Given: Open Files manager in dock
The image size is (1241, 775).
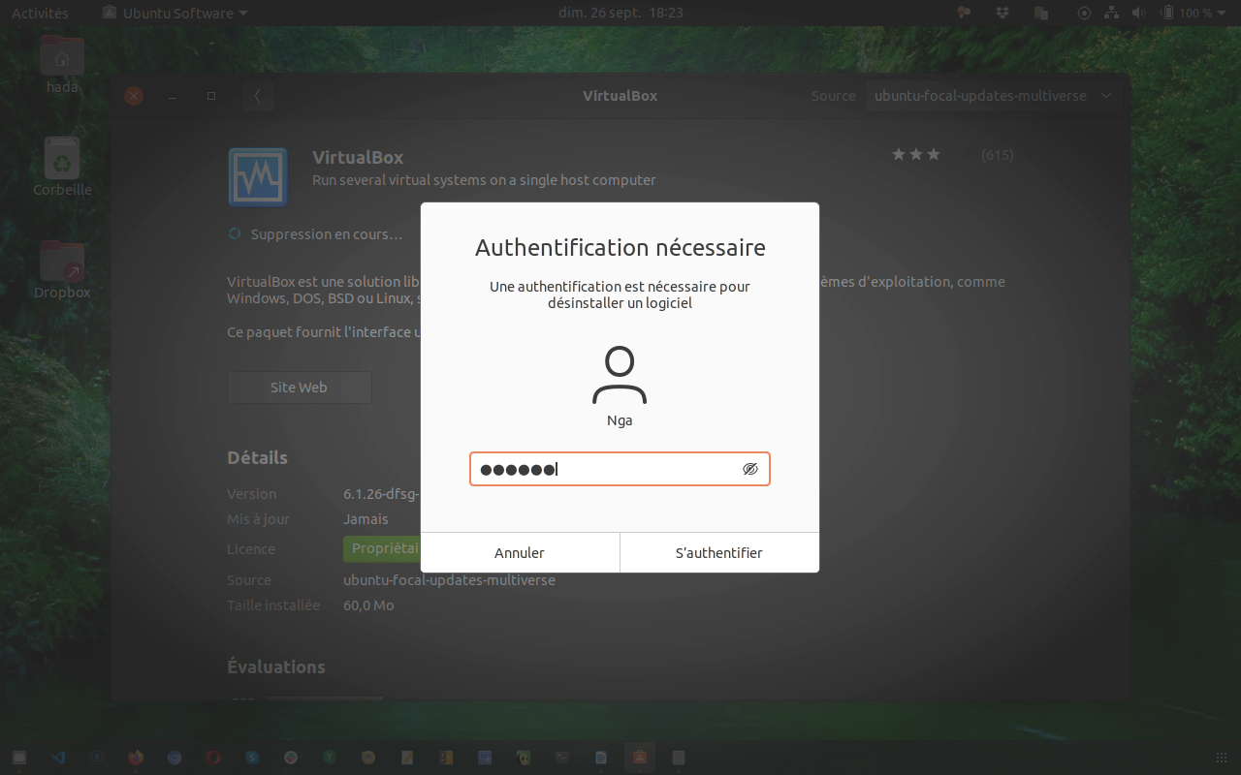Looking at the screenshot, I should [x=19, y=757].
